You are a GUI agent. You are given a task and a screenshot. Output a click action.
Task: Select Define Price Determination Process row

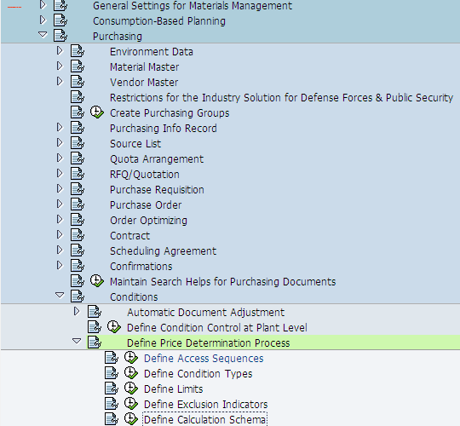click(x=273, y=343)
